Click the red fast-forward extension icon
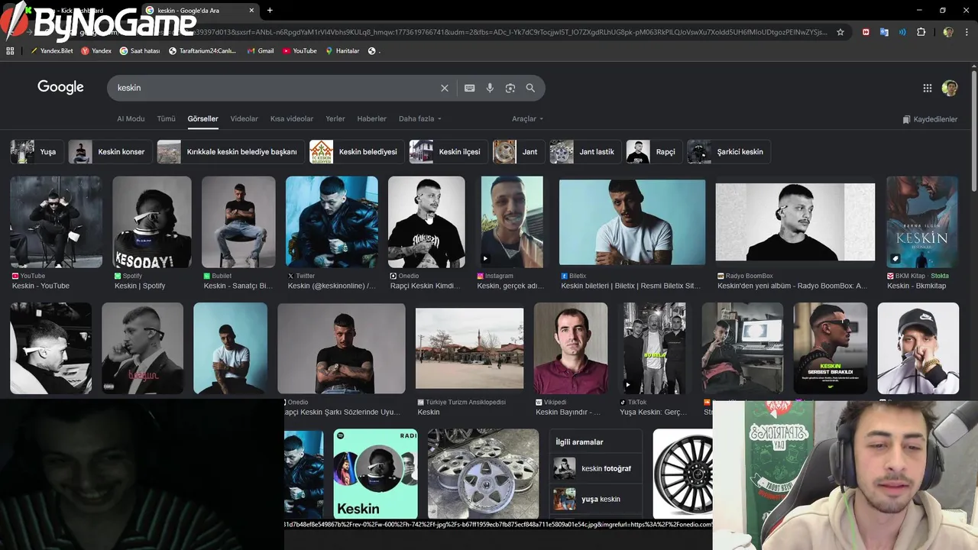The height and width of the screenshot is (550, 978). [866, 32]
